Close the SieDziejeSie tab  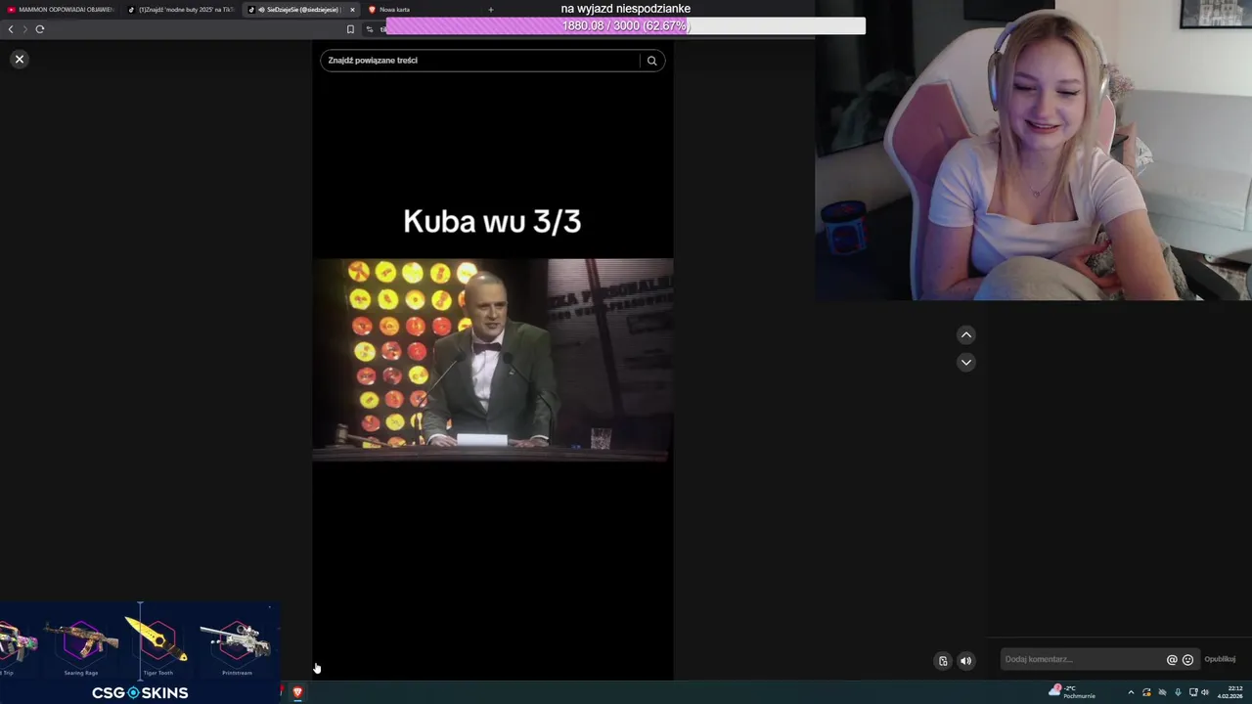coord(353,10)
